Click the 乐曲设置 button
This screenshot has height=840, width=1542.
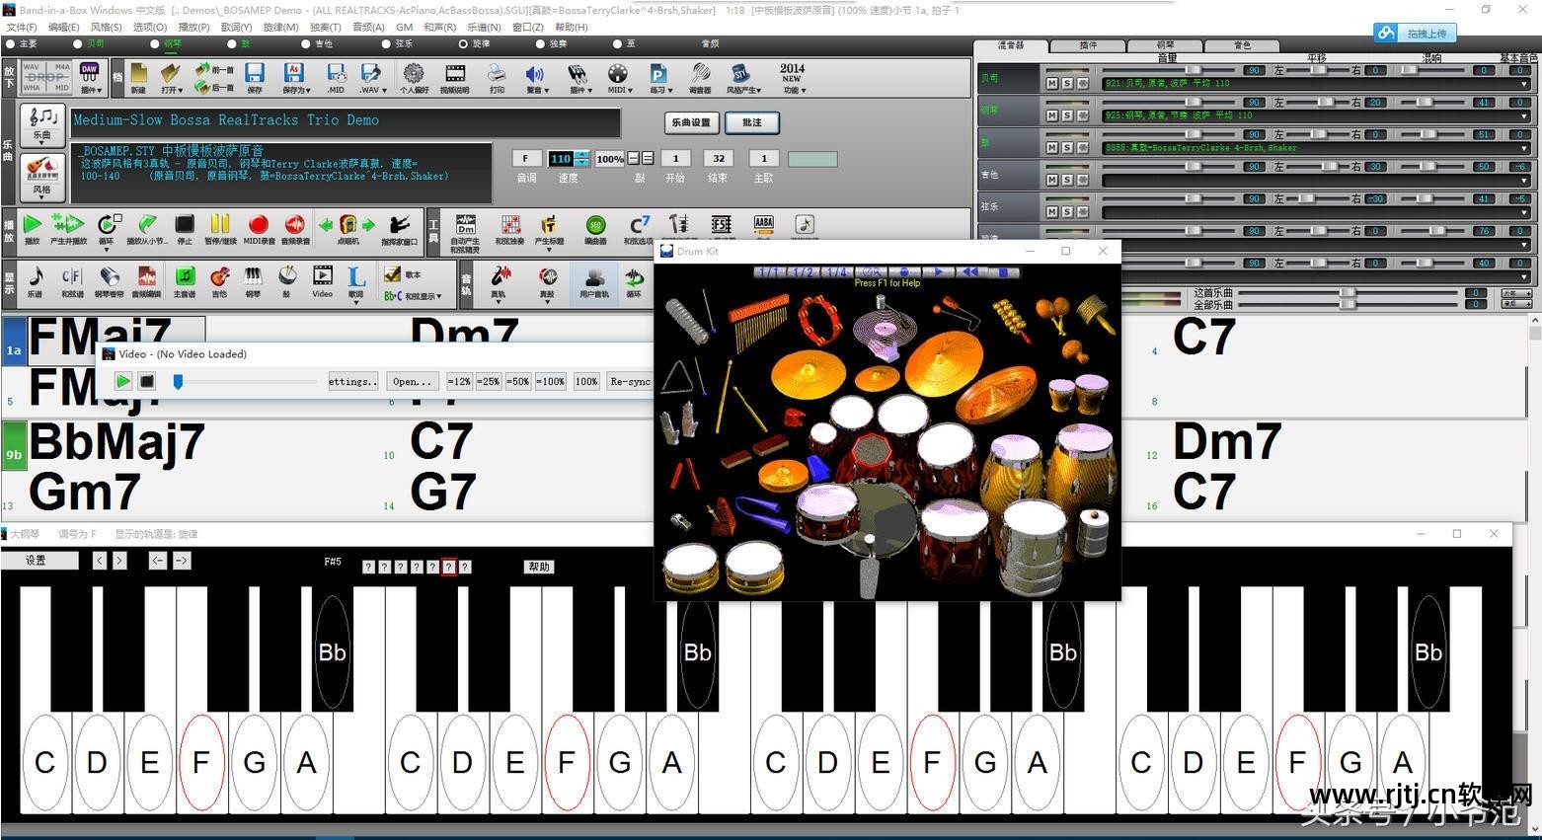coord(691,122)
